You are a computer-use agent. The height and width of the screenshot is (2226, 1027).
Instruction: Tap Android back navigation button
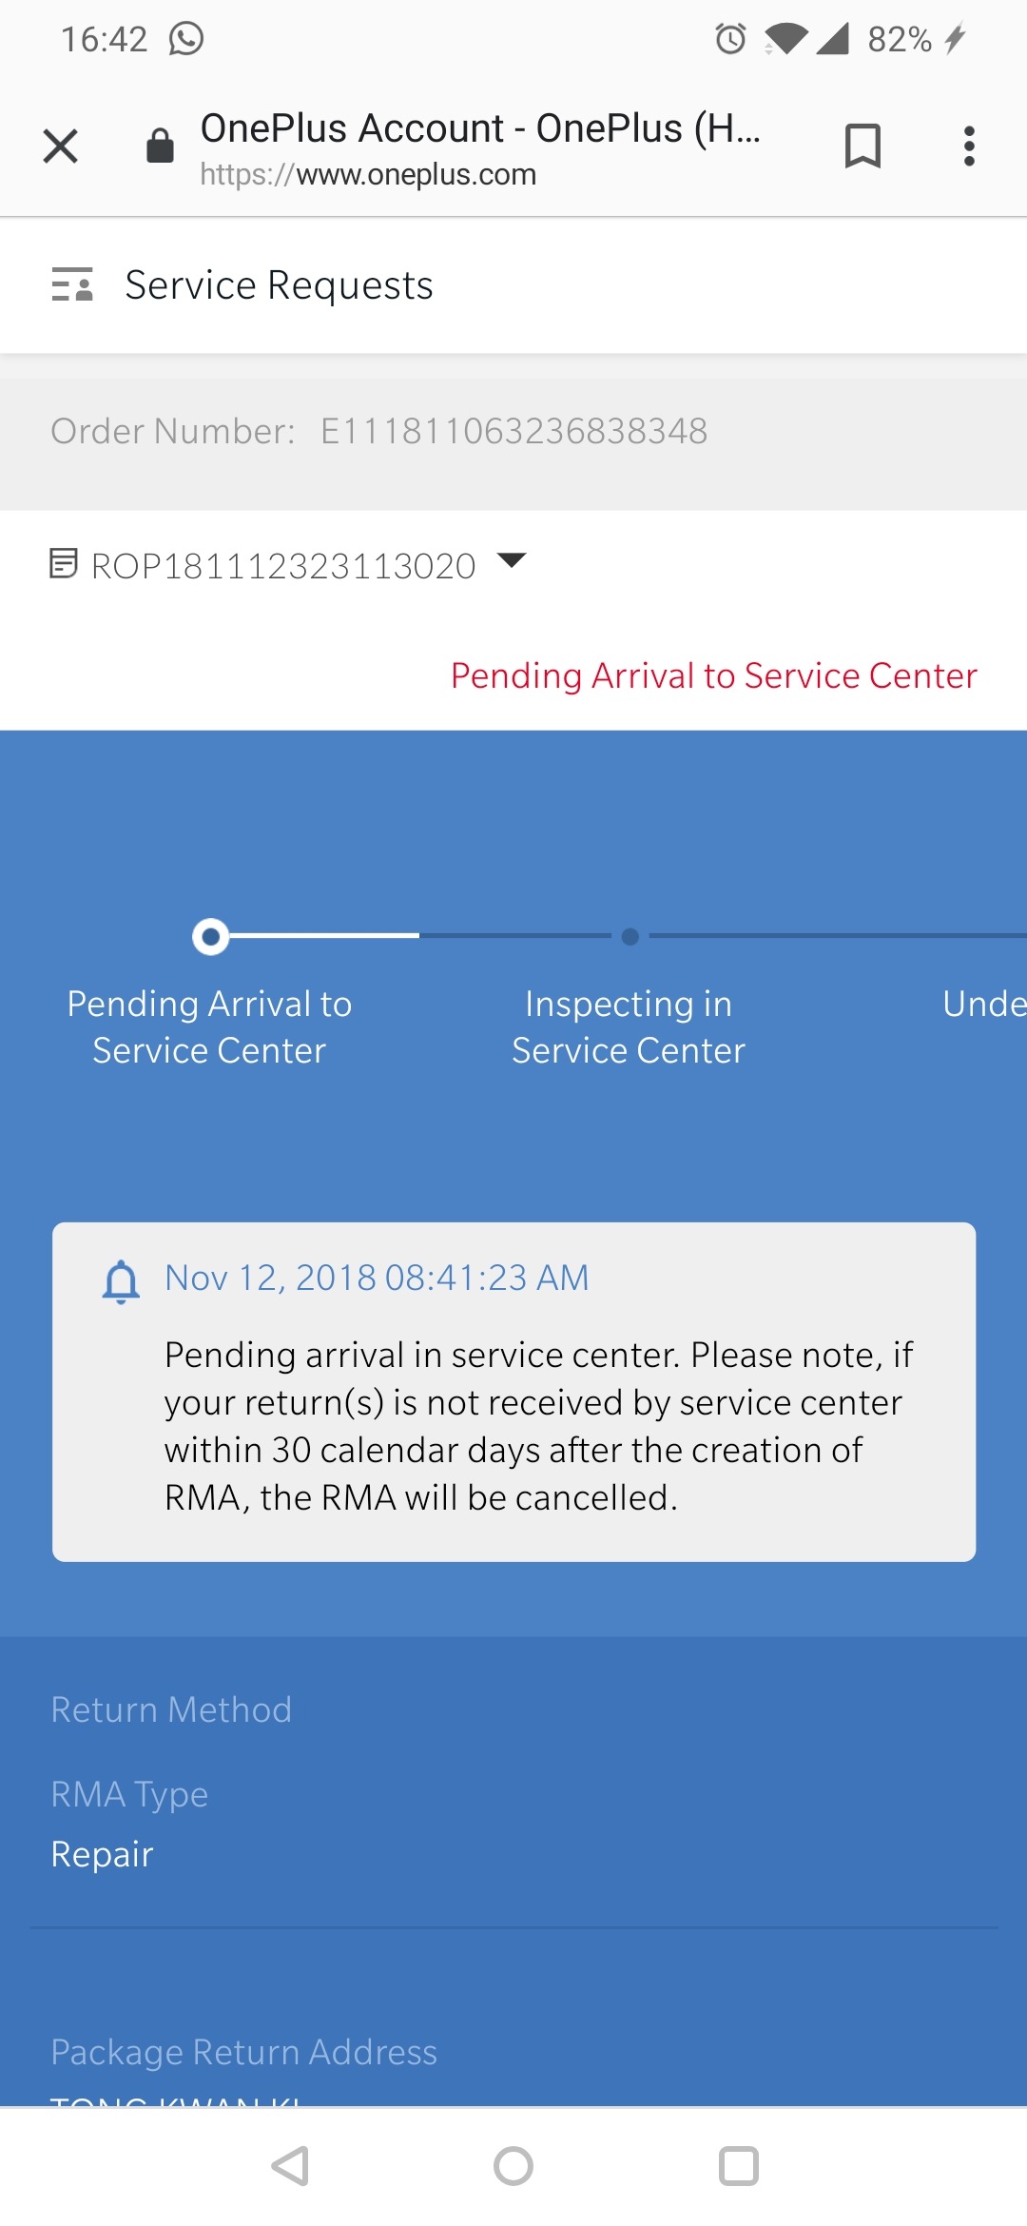(290, 2166)
